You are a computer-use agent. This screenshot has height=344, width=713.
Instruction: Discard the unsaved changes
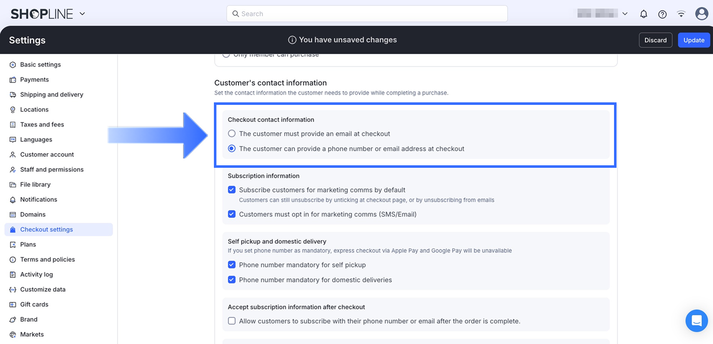coord(655,40)
